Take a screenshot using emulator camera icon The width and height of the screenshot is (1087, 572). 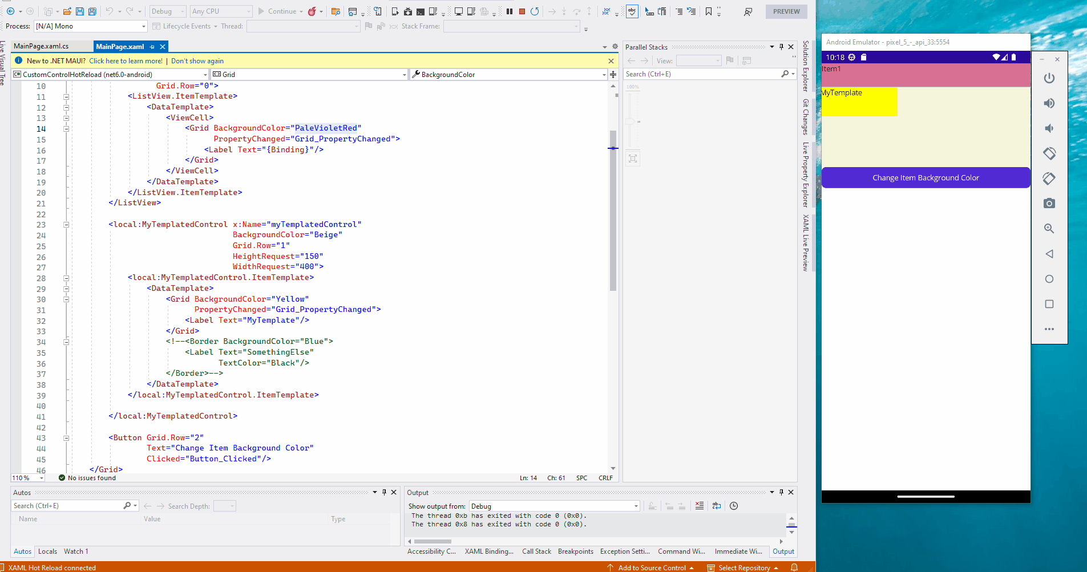[1049, 203]
